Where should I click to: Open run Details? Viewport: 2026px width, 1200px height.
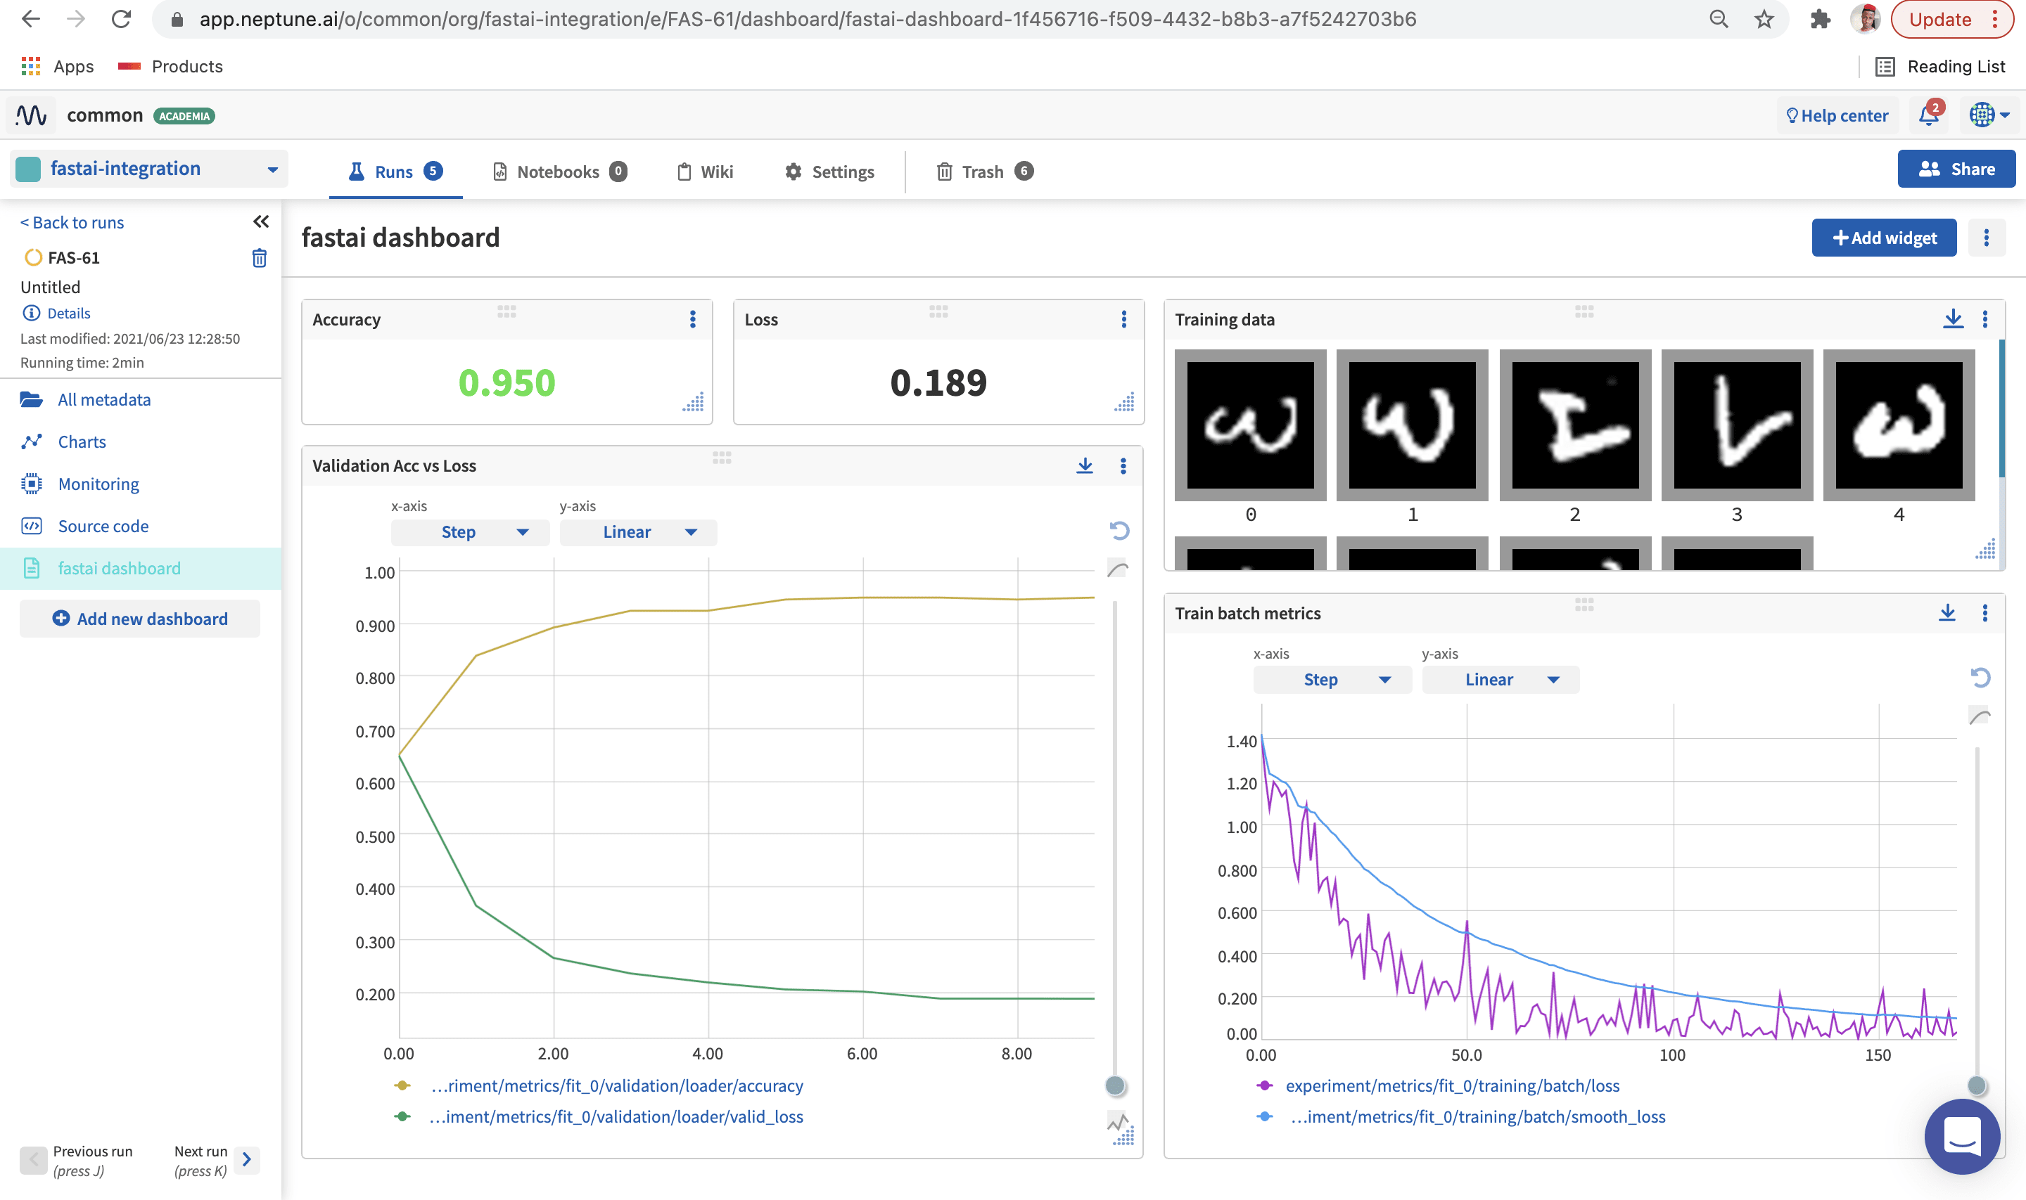[58, 313]
